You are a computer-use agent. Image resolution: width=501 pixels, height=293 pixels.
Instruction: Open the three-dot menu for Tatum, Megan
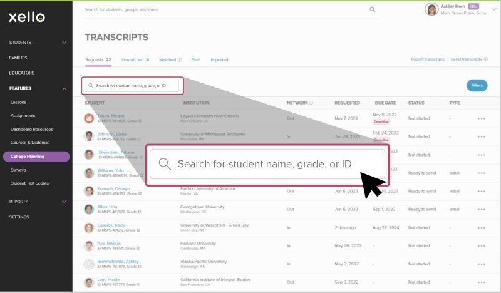pyautogui.click(x=481, y=118)
